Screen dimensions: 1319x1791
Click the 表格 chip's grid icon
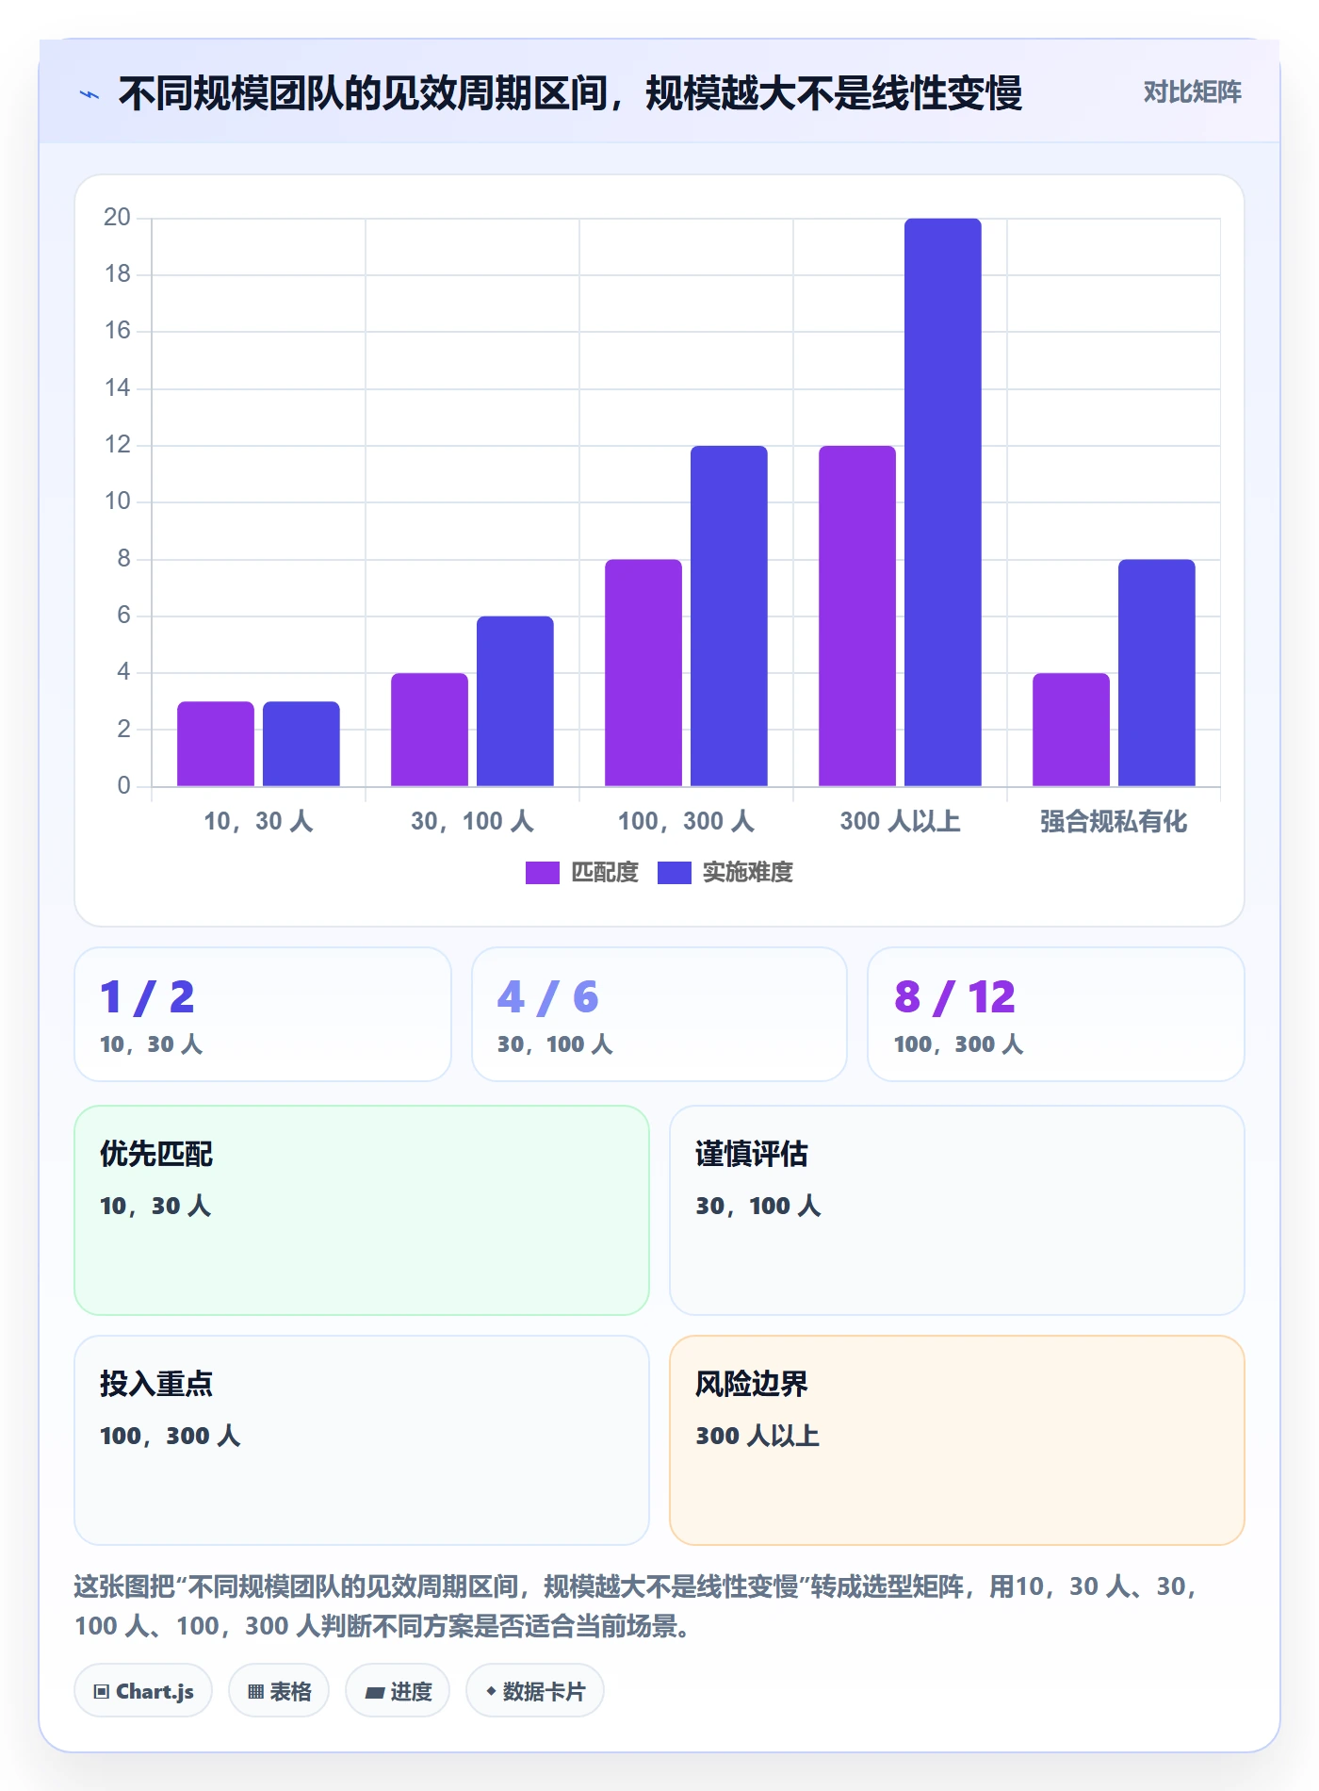point(255,1692)
